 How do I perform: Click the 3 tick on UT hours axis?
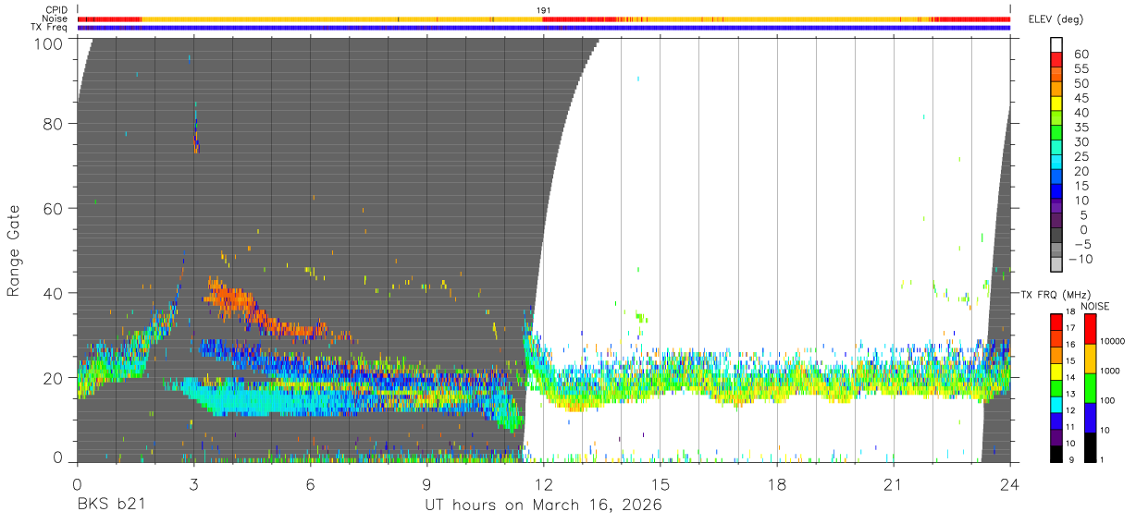pyautogui.click(x=193, y=484)
